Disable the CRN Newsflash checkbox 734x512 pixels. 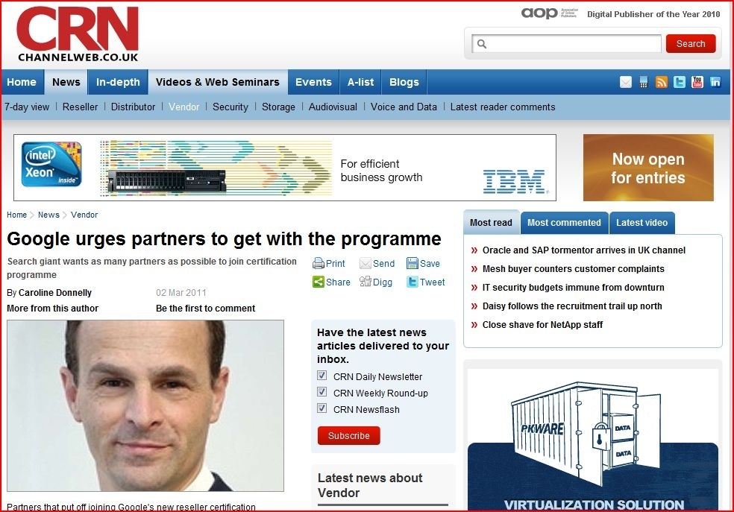[x=321, y=408]
